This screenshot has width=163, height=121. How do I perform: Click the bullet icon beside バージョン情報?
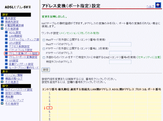pos(2,75)
